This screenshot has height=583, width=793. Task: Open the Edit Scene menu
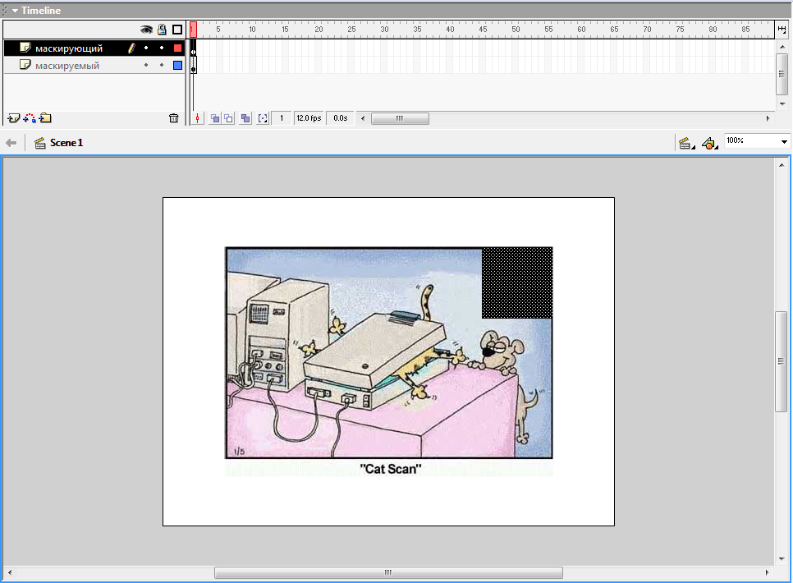(x=686, y=144)
